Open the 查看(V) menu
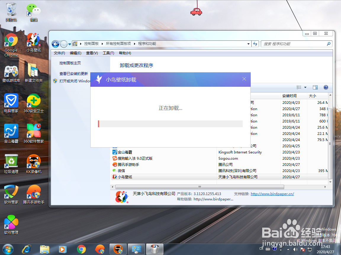 pos(92,53)
